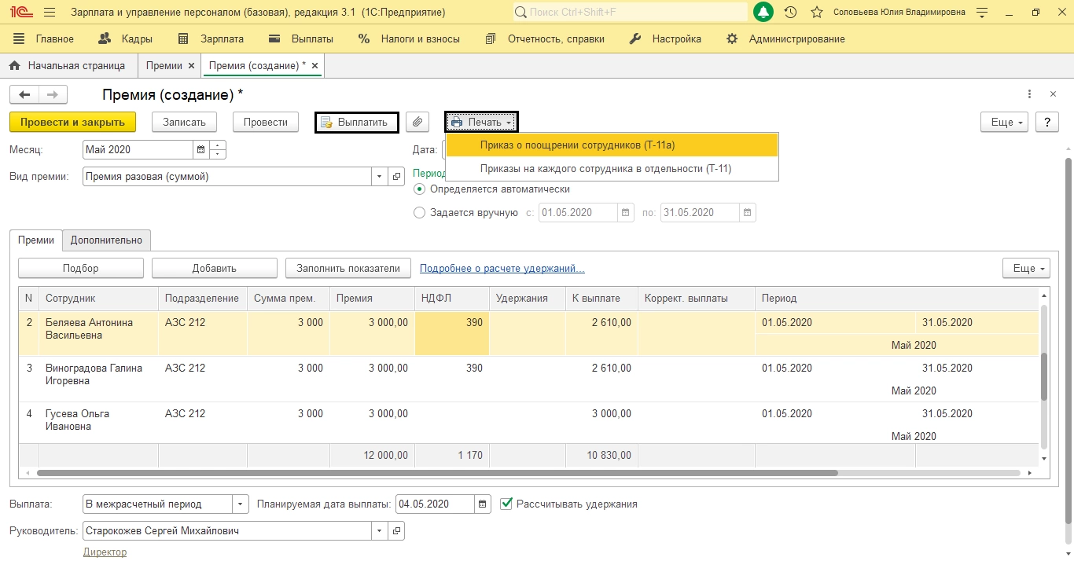Screen dimensions: 1074x572
Task: Click the favorites star icon
Action: coord(817,13)
